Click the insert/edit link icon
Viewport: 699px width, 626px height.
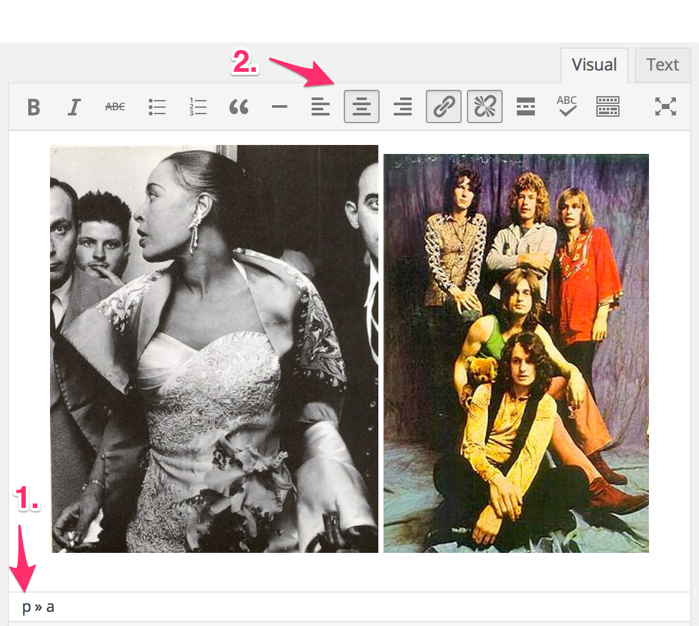444,106
